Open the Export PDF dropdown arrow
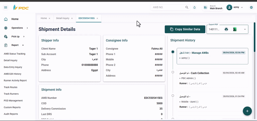The width and height of the screenshot is (257, 121). (245, 29)
